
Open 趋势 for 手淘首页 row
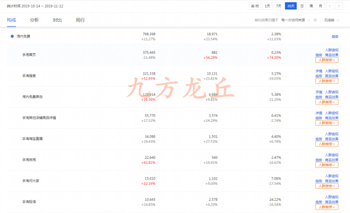tap(319, 55)
